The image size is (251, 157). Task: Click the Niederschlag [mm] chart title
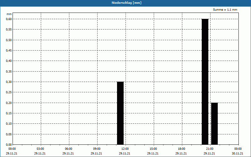pos(126,3)
